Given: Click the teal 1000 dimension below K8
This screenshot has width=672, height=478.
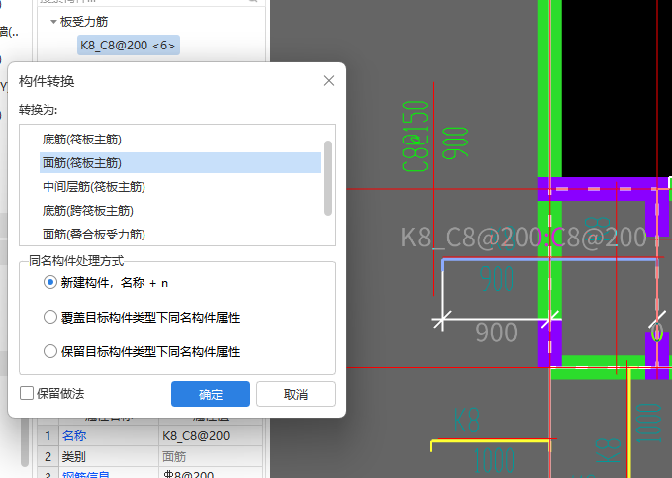Looking at the screenshot, I should (x=494, y=461).
